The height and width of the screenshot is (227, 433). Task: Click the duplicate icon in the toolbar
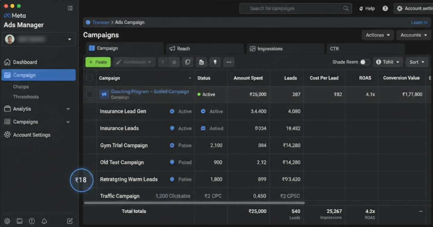click(188, 62)
